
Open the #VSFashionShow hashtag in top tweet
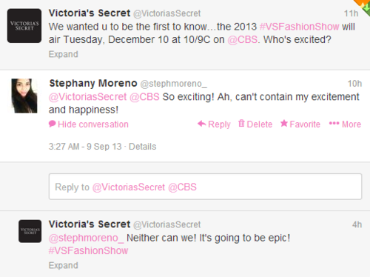point(300,27)
